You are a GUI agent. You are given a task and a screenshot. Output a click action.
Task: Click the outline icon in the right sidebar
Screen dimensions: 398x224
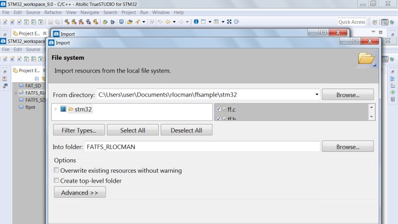(x=393, y=79)
